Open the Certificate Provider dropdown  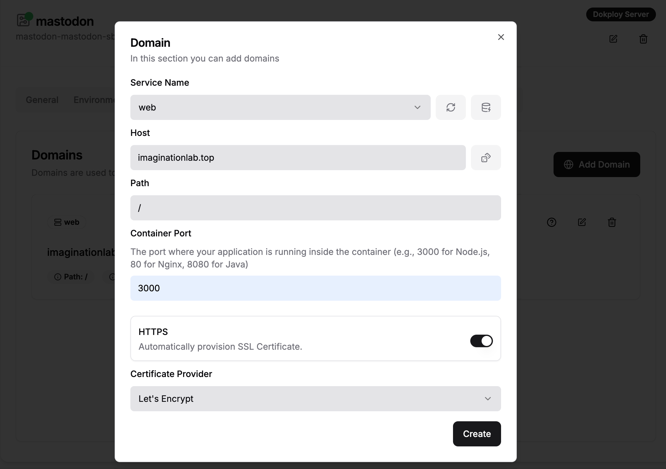tap(315, 399)
